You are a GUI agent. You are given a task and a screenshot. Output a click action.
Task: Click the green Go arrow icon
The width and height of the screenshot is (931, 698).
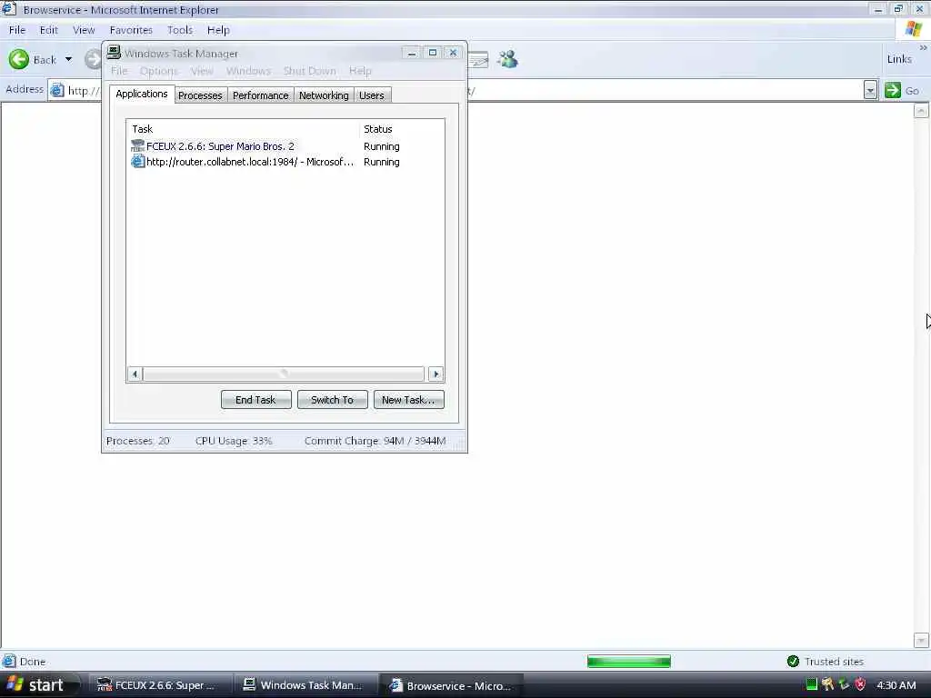pyautogui.click(x=893, y=90)
